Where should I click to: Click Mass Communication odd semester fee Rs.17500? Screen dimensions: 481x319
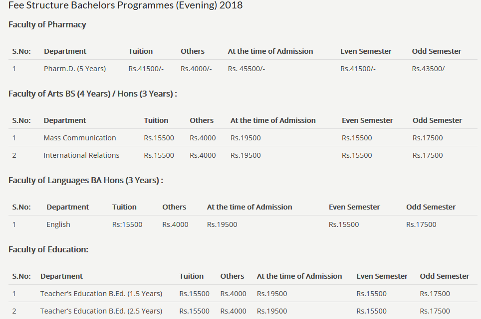(x=428, y=138)
